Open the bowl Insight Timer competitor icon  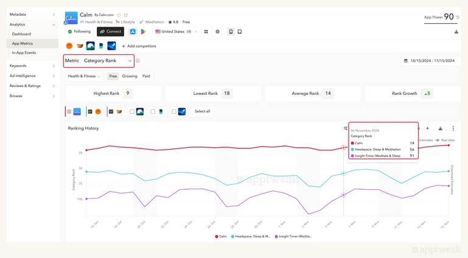click(x=80, y=46)
